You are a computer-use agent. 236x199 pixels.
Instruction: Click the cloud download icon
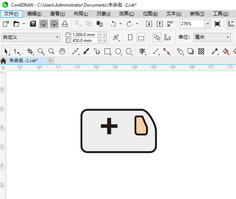coord(44,24)
